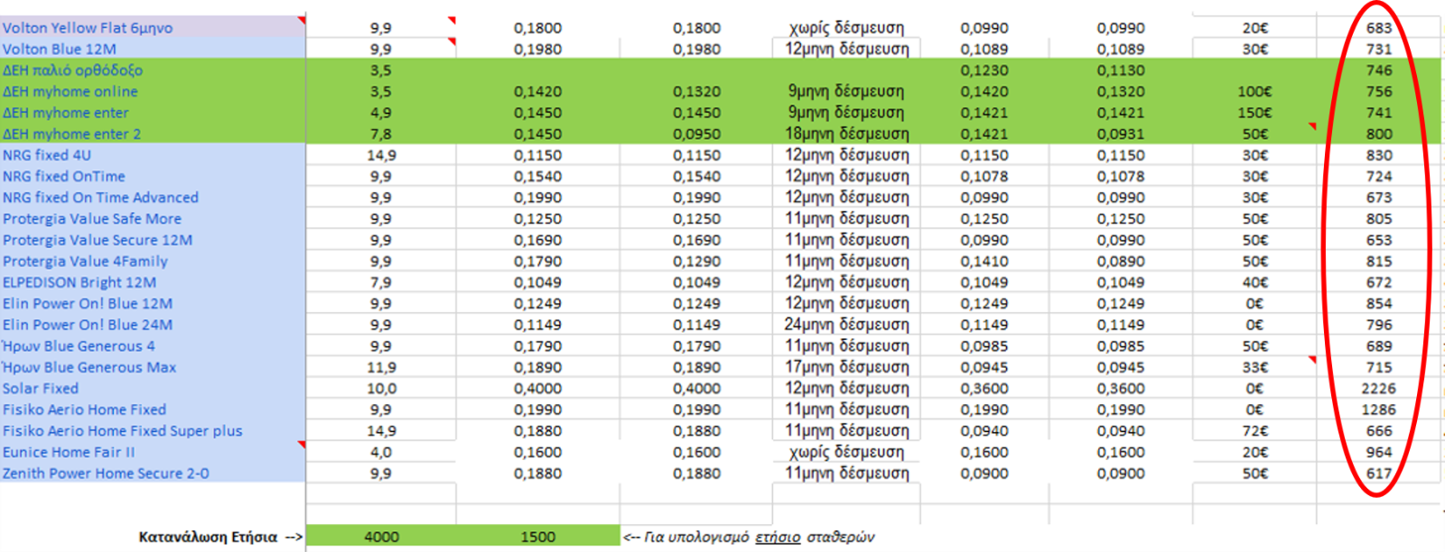Select NRG fixed On Time Advanced cell
The image size is (1445, 552).
(153, 198)
